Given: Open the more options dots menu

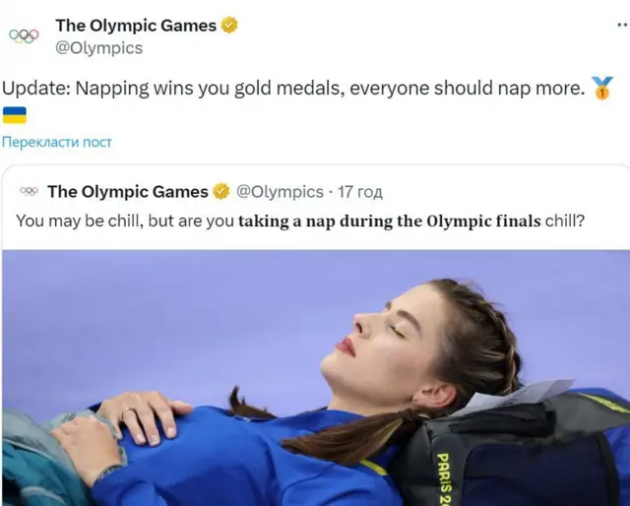Looking at the screenshot, I should click(621, 27).
